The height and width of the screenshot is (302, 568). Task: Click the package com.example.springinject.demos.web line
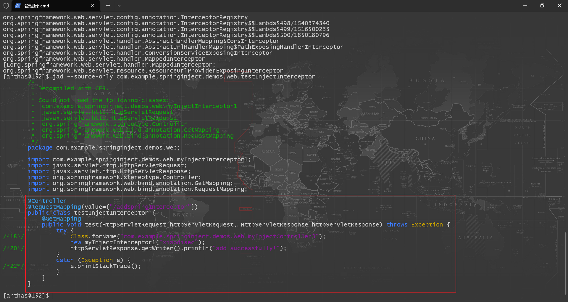[104, 148]
